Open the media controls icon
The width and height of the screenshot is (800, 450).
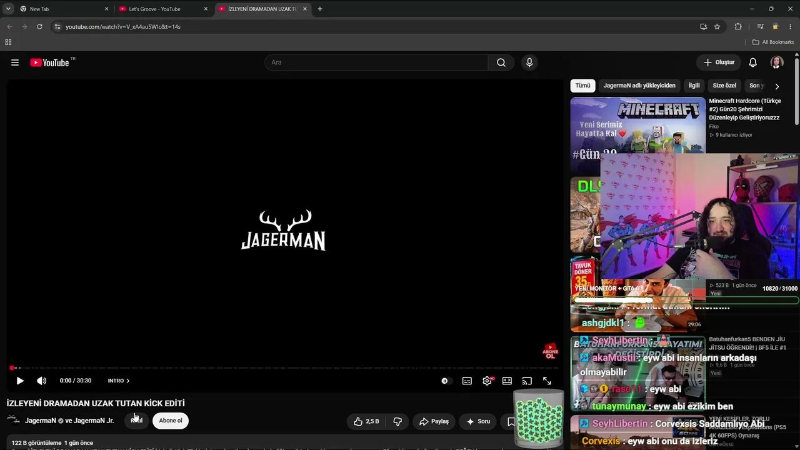click(760, 27)
